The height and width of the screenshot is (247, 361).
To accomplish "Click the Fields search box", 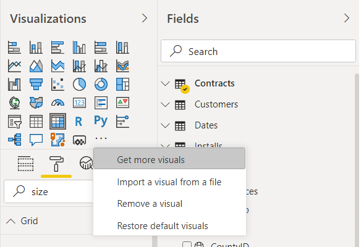I will pyautogui.click(x=258, y=51).
